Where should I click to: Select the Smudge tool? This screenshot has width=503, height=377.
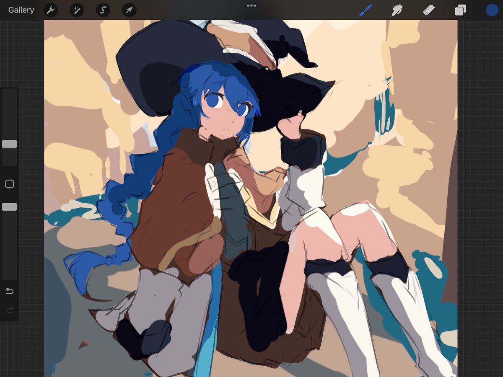tap(397, 10)
